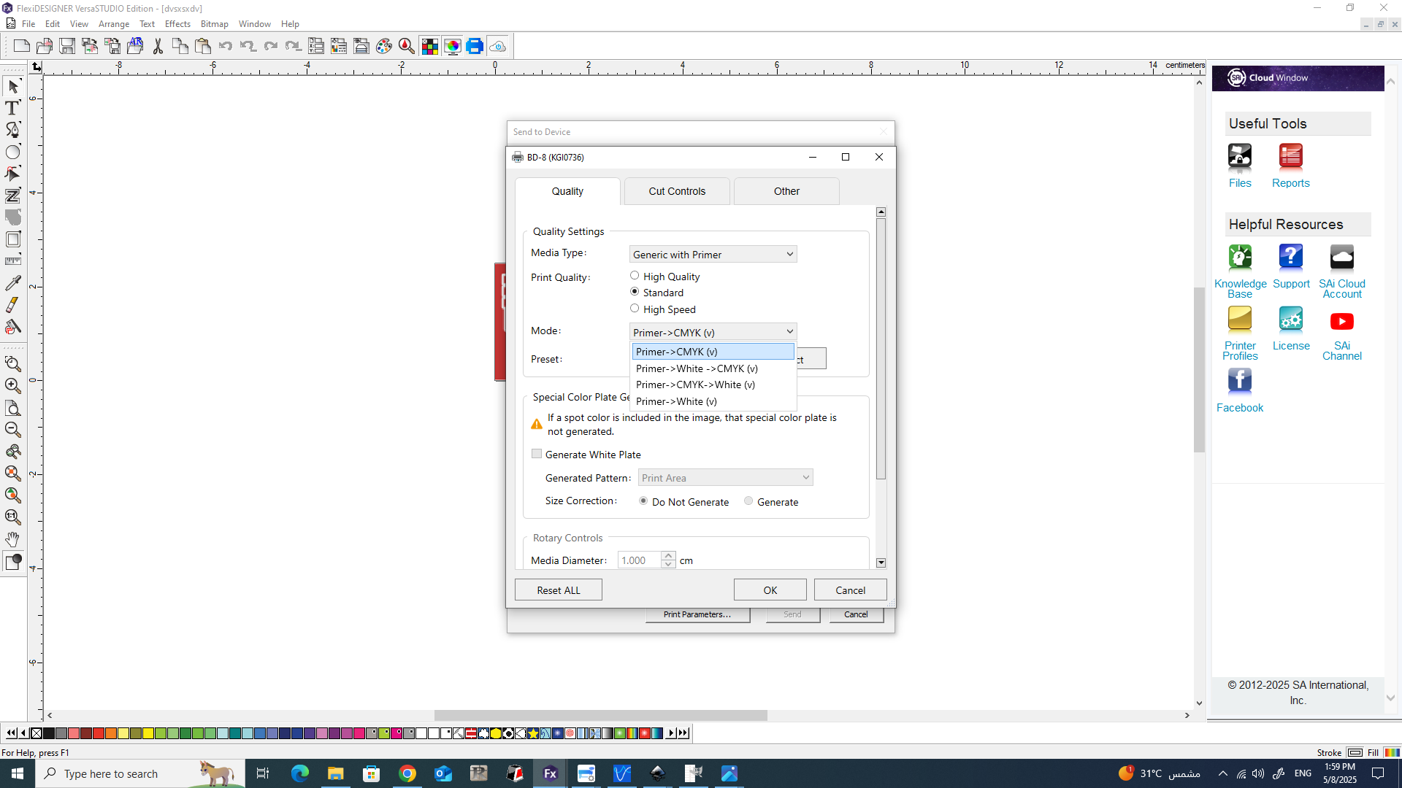Click Print Parameters in Send to Device
1402x788 pixels.
[x=697, y=614]
